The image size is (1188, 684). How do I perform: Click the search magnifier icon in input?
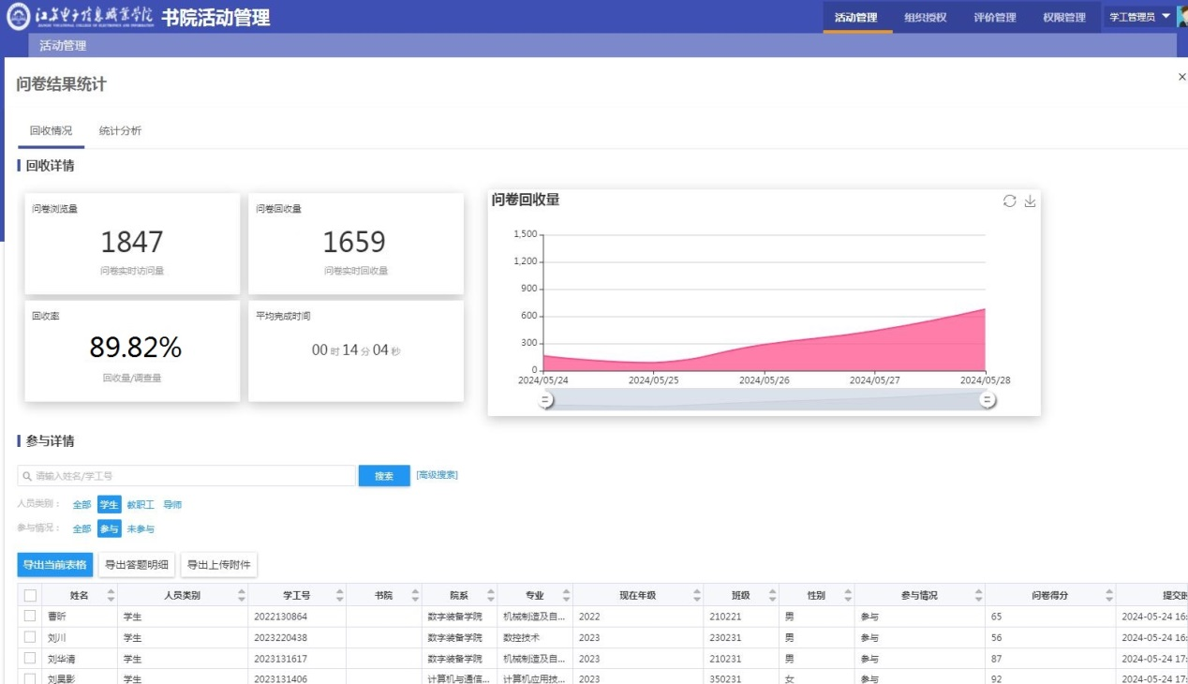(27, 476)
